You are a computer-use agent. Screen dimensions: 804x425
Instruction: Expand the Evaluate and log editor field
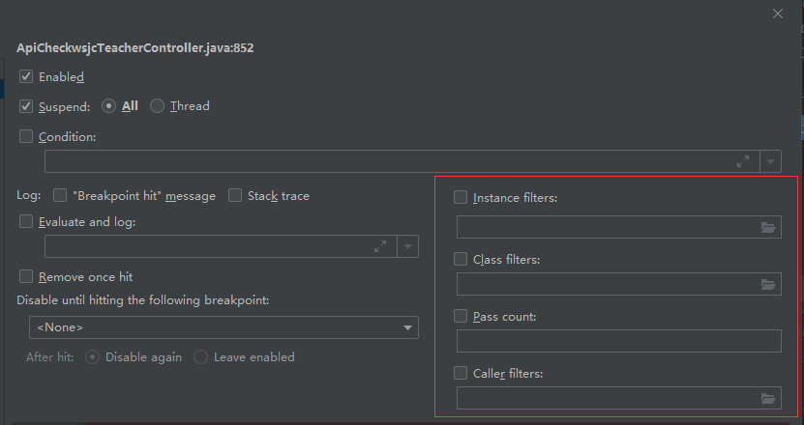click(x=380, y=247)
